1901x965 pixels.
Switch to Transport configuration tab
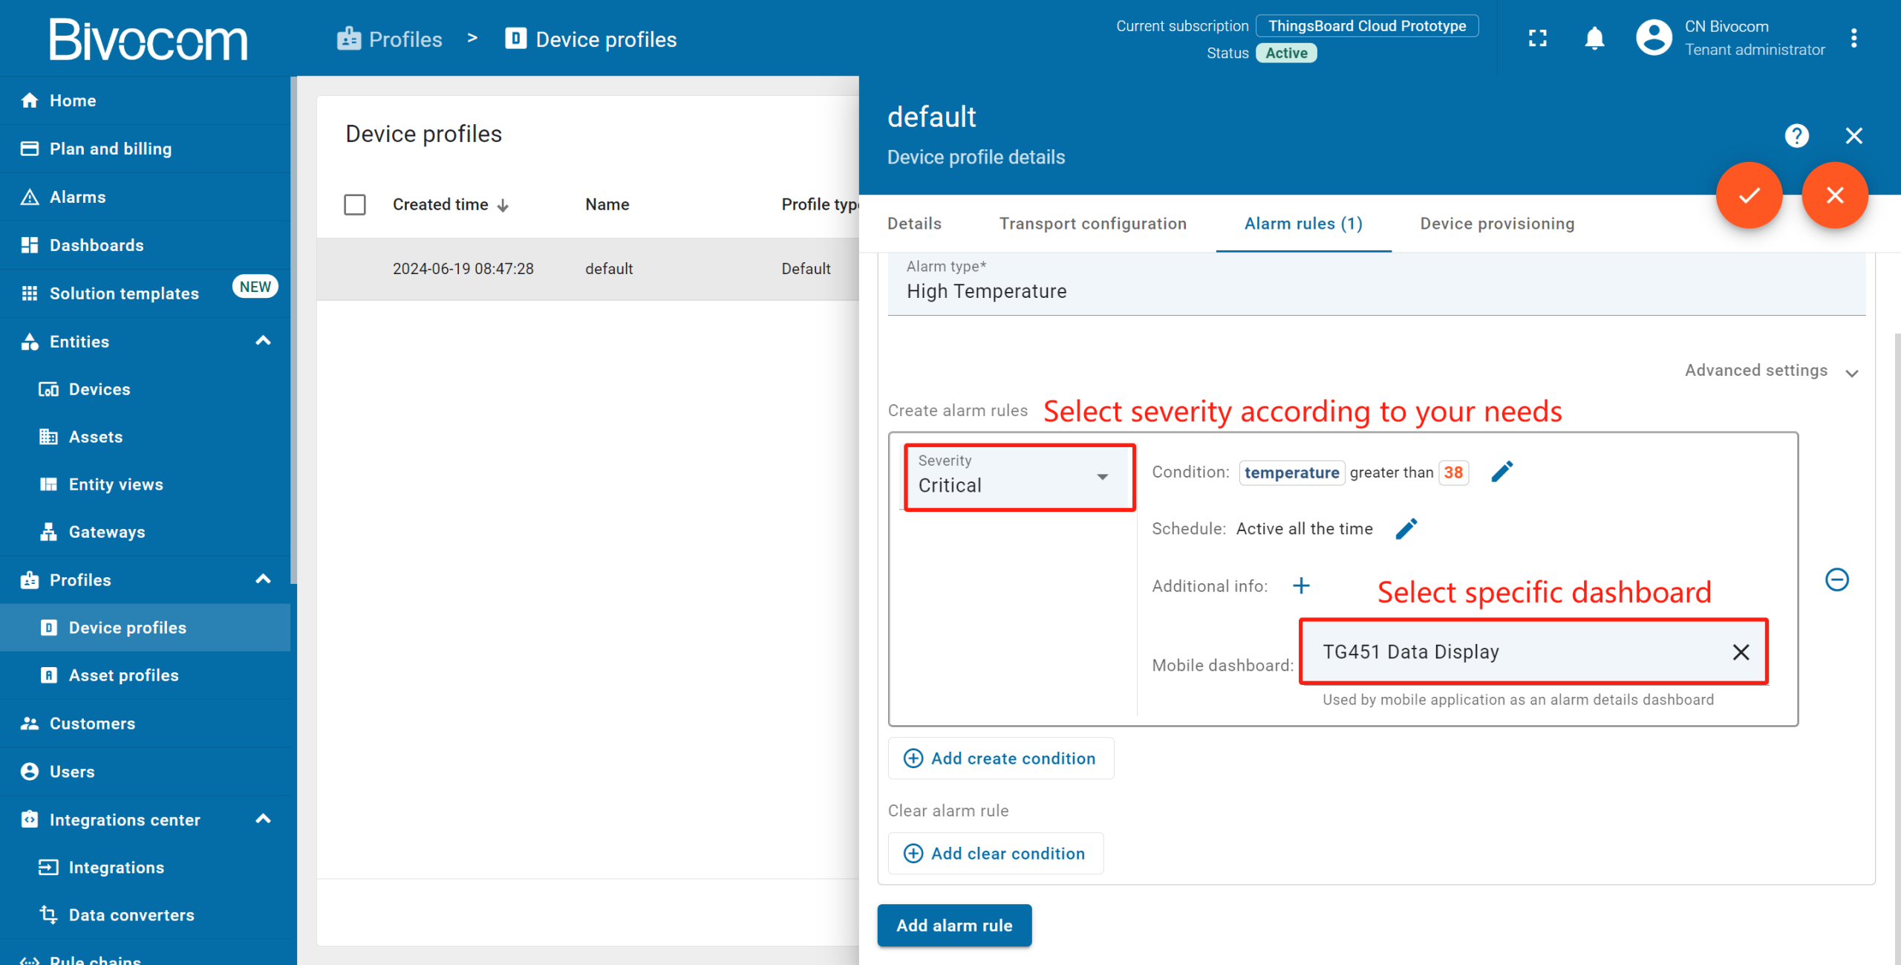pyautogui.click(x=1092, y=224)
